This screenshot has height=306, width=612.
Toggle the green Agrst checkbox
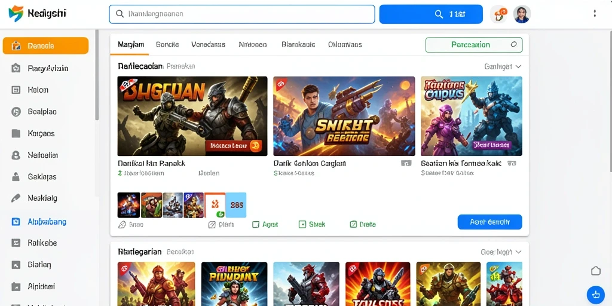256,225
